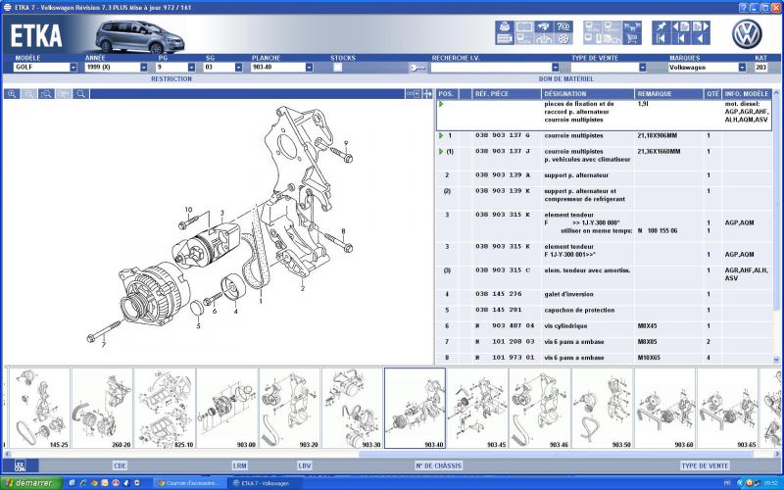
Task: Click the printer icon in the top toolbar
Action: pyautogui.click(x=504, y=27)
